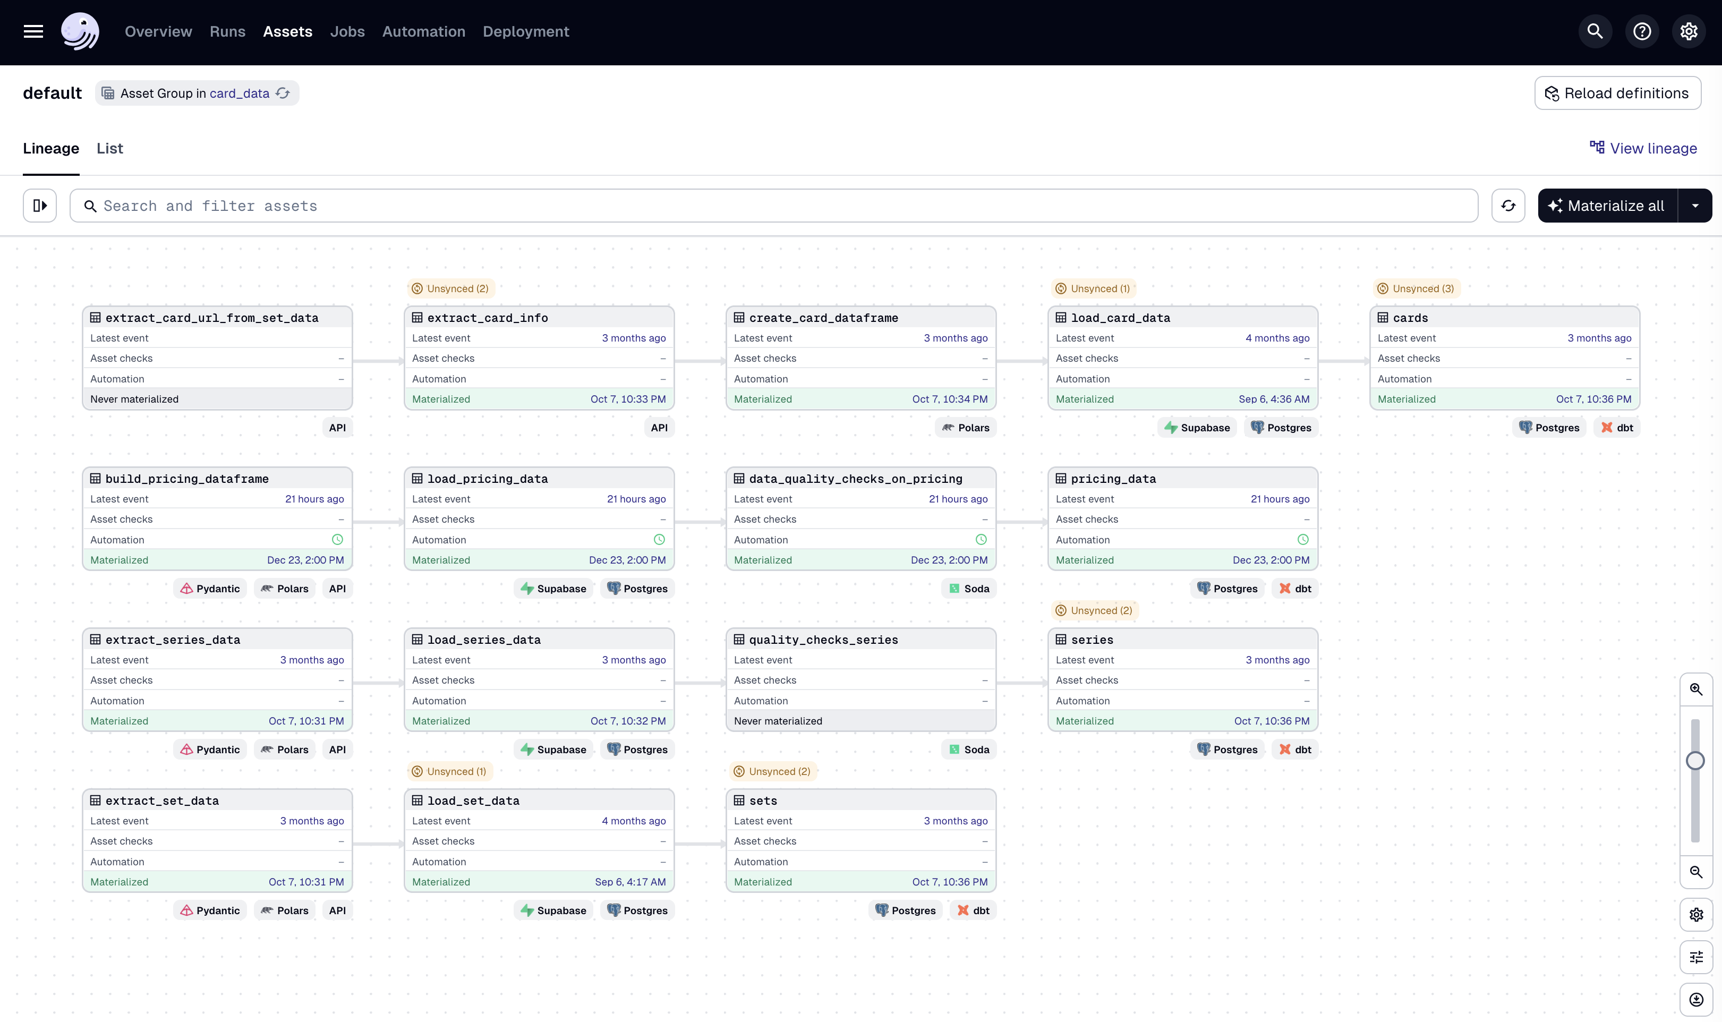Switch to the List tab
The image size is (1722, 1022).
click(109, 149)
